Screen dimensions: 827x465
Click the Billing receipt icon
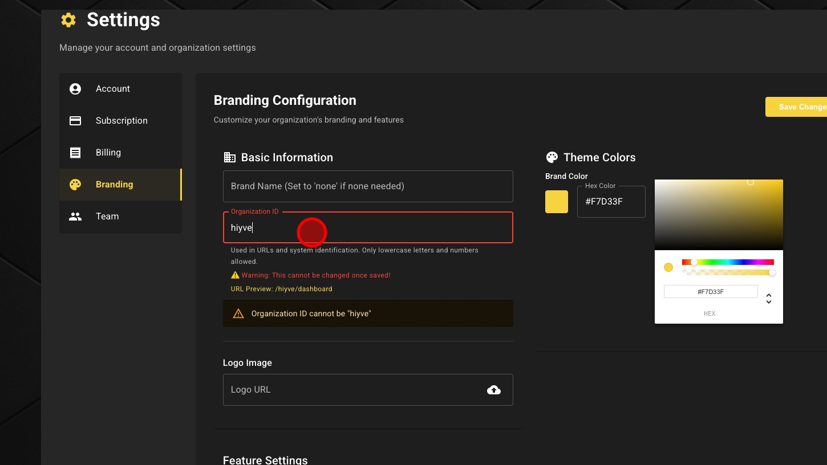click(75, 153)
